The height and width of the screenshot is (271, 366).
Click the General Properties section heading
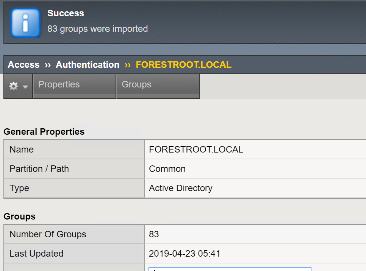click(44, 132)
